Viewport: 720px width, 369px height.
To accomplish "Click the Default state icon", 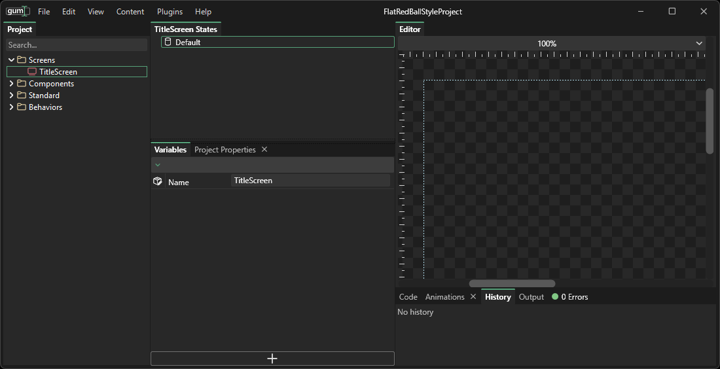I will (168, 42).
